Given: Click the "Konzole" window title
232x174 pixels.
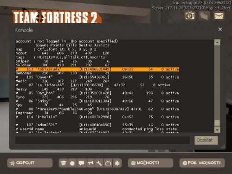Looking at the screenshot, I should [x=24, y=30].
